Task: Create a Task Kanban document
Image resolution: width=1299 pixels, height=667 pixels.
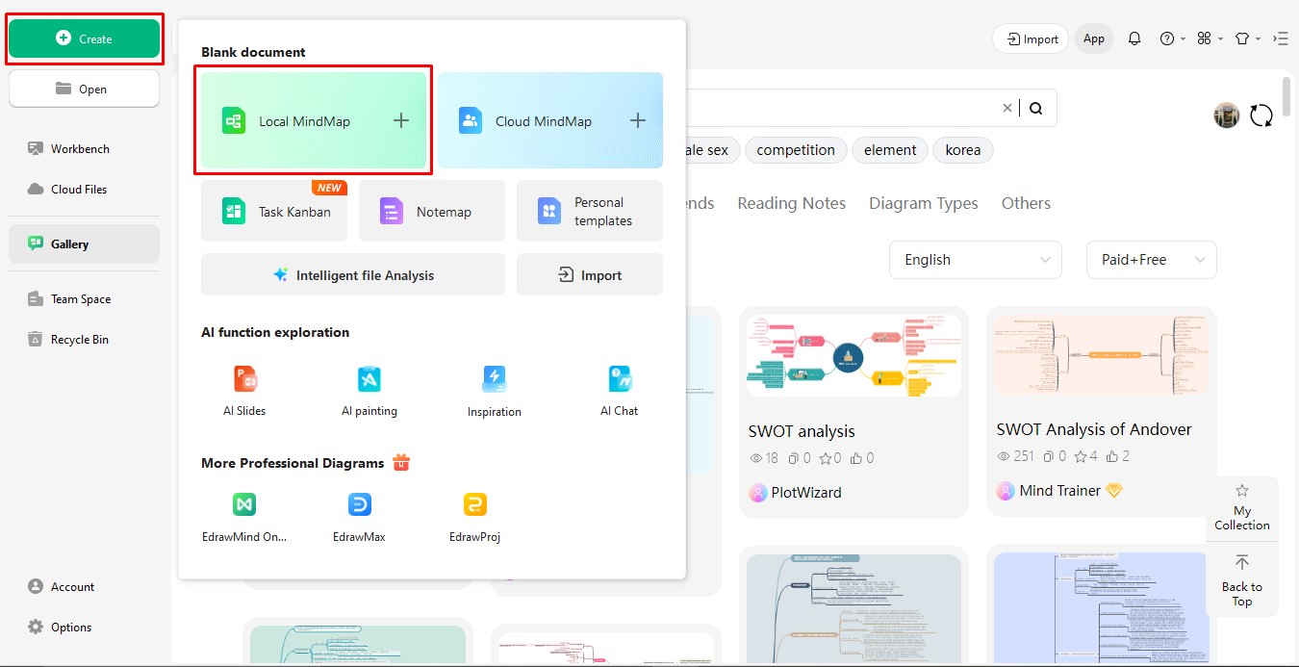Action: pos(272,211)
